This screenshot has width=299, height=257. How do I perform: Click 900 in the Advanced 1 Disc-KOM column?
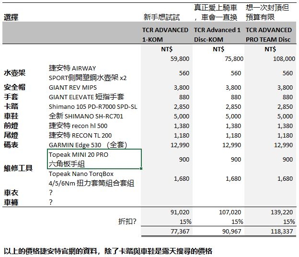236,159
